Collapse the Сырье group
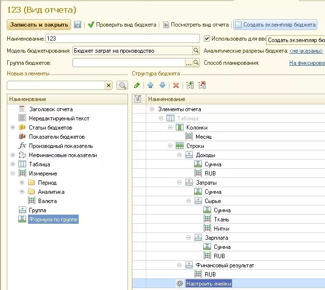This screenshot has height=290, width=325. click(188, 201)
